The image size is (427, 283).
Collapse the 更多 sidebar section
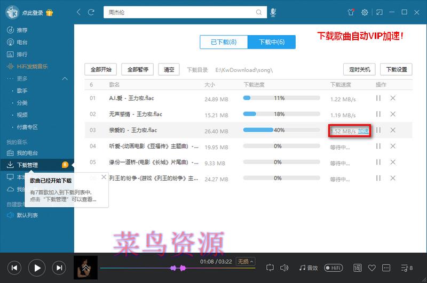(x=65, y=78)
